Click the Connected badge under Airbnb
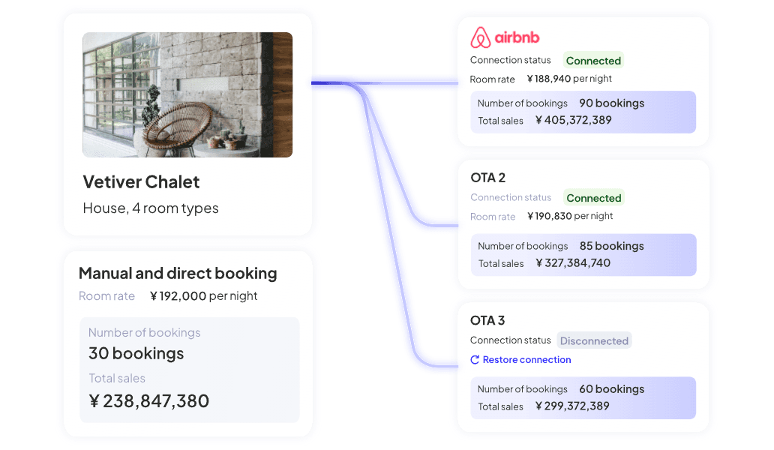Viewport: 774px width, 450px height. click(593, 61)
